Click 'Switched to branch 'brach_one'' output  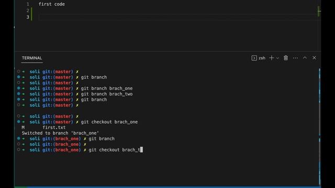60,133
